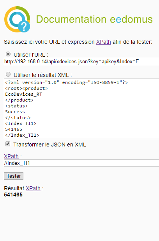The height and width of the screenshot is (241, 159).
Task: Select the 'Utiliser le résultat XML' radio button
Action: tap(8, 74)
